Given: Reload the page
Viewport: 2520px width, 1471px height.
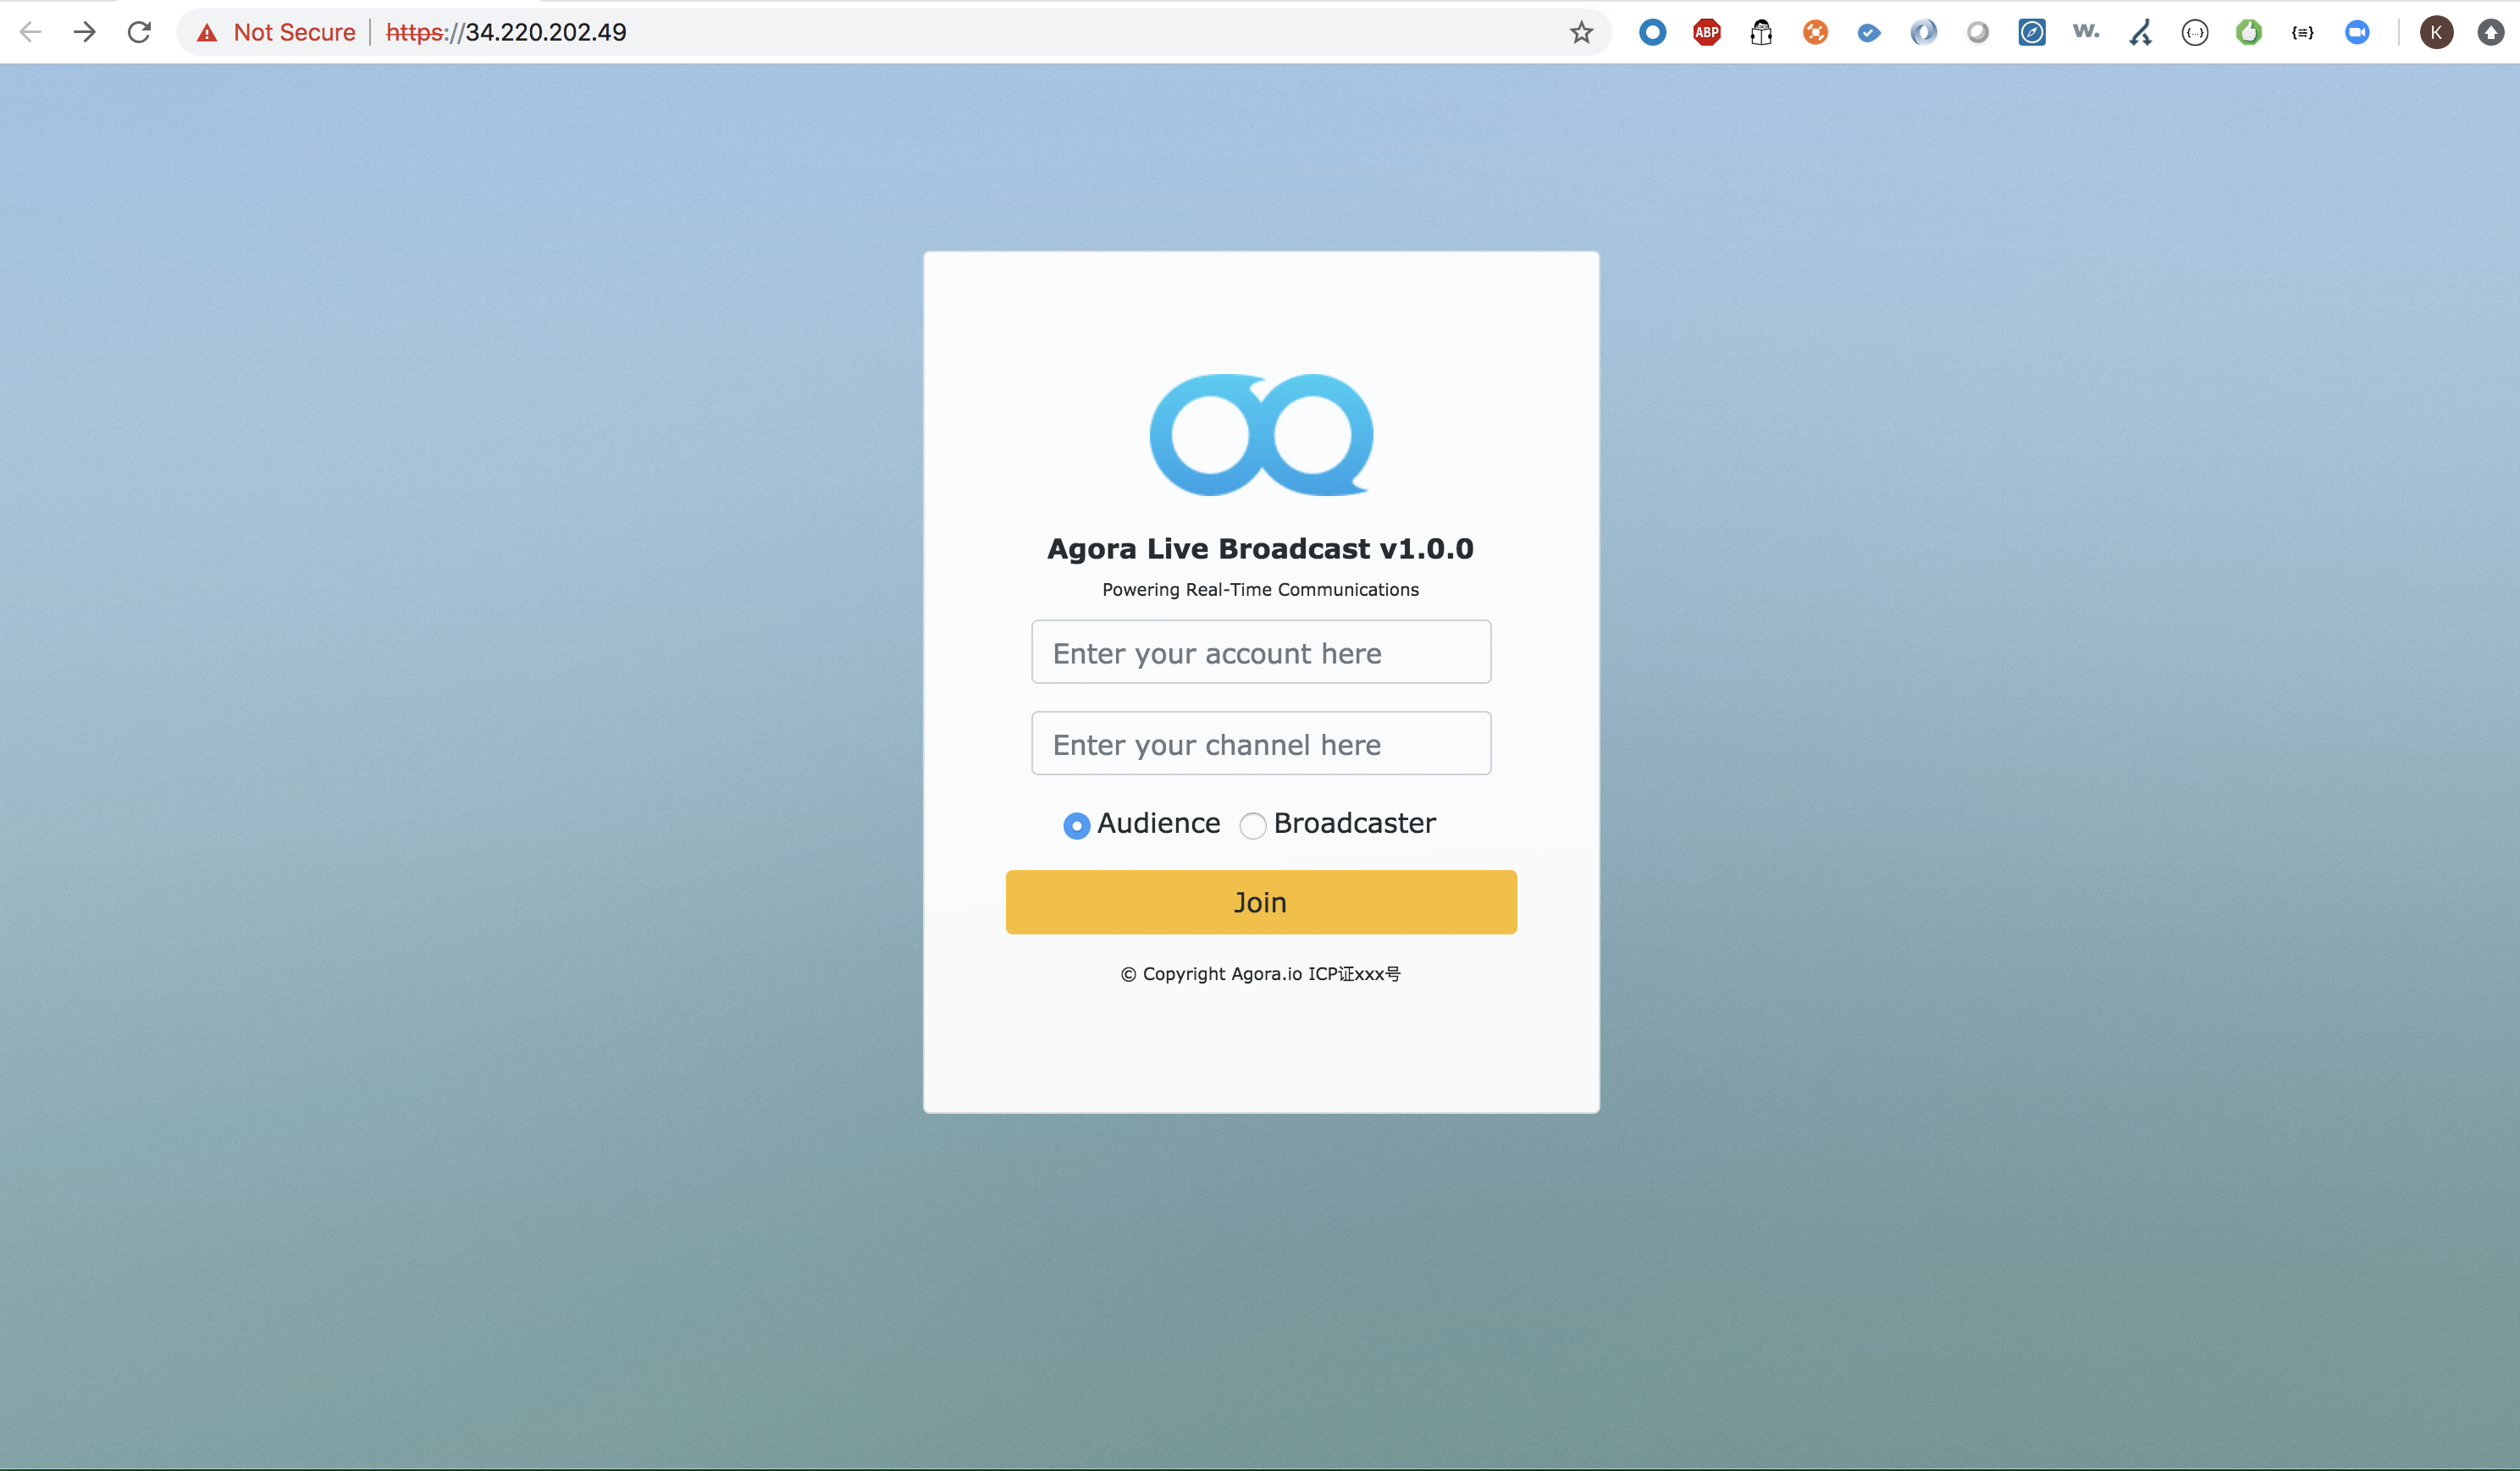Looking at the screenshot, I should pos(138,32).
